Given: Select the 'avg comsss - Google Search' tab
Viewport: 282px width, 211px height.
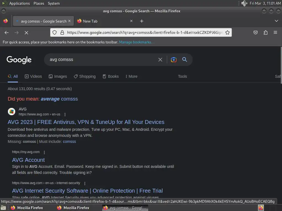Looking at the screenshot, I should (44, 21).
